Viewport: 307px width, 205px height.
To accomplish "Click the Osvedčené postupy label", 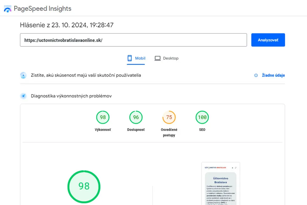I will (169, 132).
